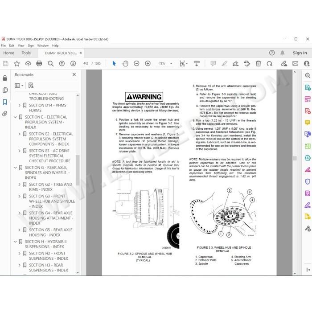The image size is (312, 312).
Task: Click the Save file icon
Action: click(5, 63)
